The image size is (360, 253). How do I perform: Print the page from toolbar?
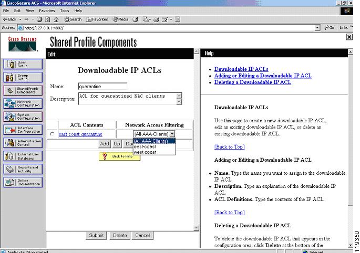point(157,19)
